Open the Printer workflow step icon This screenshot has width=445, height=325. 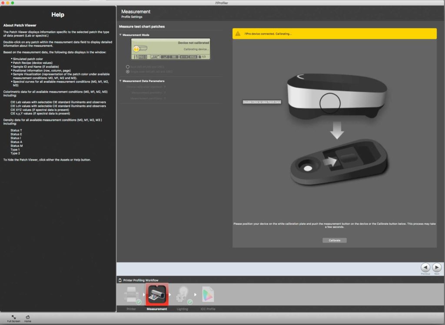131,295
